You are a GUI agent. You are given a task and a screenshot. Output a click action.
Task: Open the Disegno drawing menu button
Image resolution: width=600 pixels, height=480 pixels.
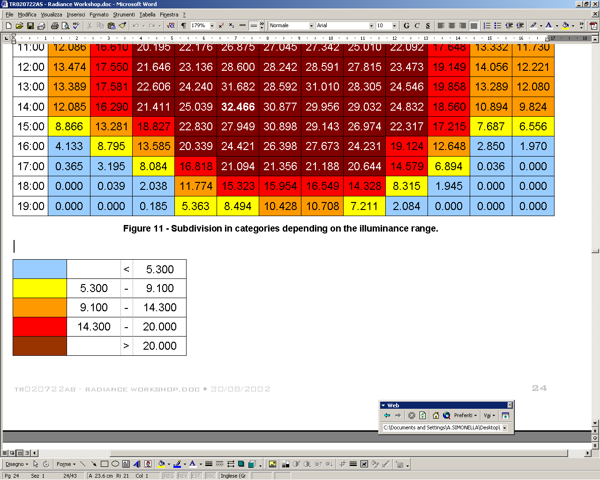click(x=16, y=464)
